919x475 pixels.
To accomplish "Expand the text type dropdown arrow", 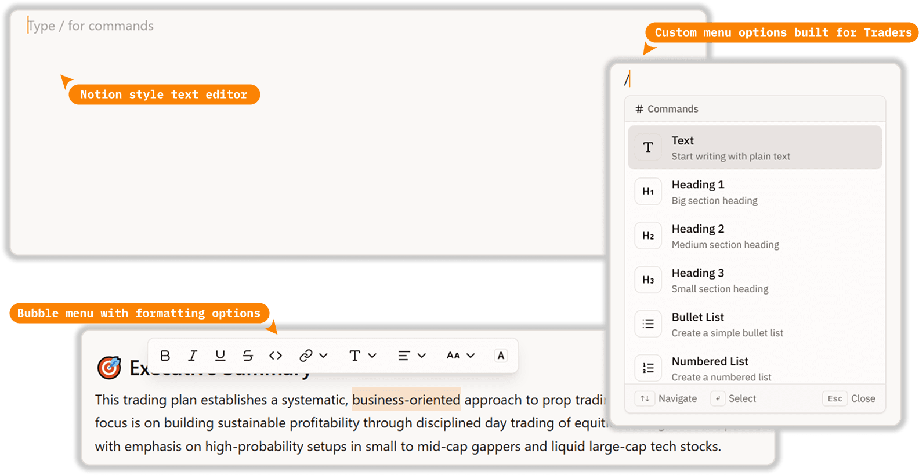I will (372, 356).
